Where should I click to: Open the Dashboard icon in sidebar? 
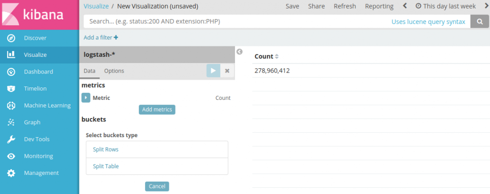tap(11, 72)
